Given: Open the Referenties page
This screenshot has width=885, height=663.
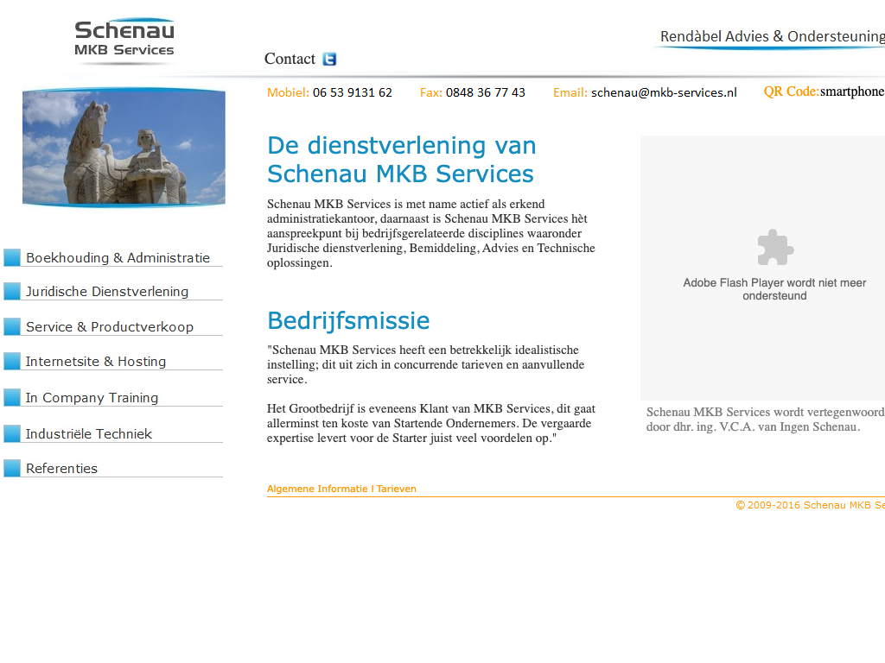Looking at the screenshot, I should (x=61, y=469).
